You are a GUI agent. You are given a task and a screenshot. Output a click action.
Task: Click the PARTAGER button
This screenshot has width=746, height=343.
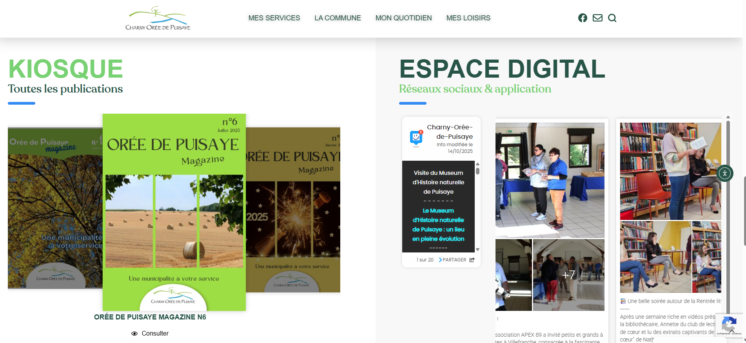tap(454, 260)
